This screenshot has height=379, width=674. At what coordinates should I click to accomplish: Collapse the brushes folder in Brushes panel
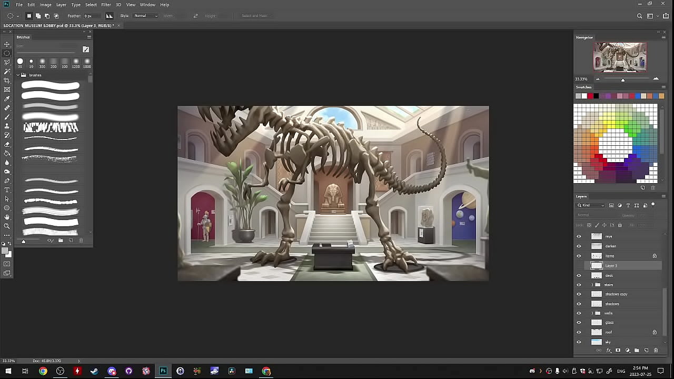[x=17, y=75]
